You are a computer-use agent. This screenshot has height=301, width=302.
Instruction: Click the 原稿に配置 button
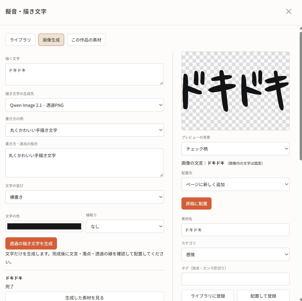[196, 203]
